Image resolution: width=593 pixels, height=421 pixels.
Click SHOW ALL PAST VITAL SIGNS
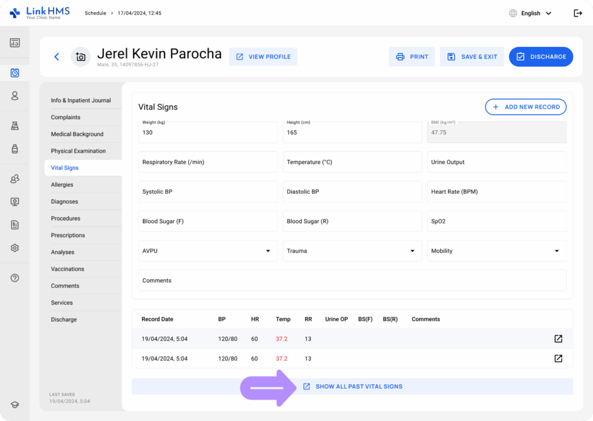[353, 386]
